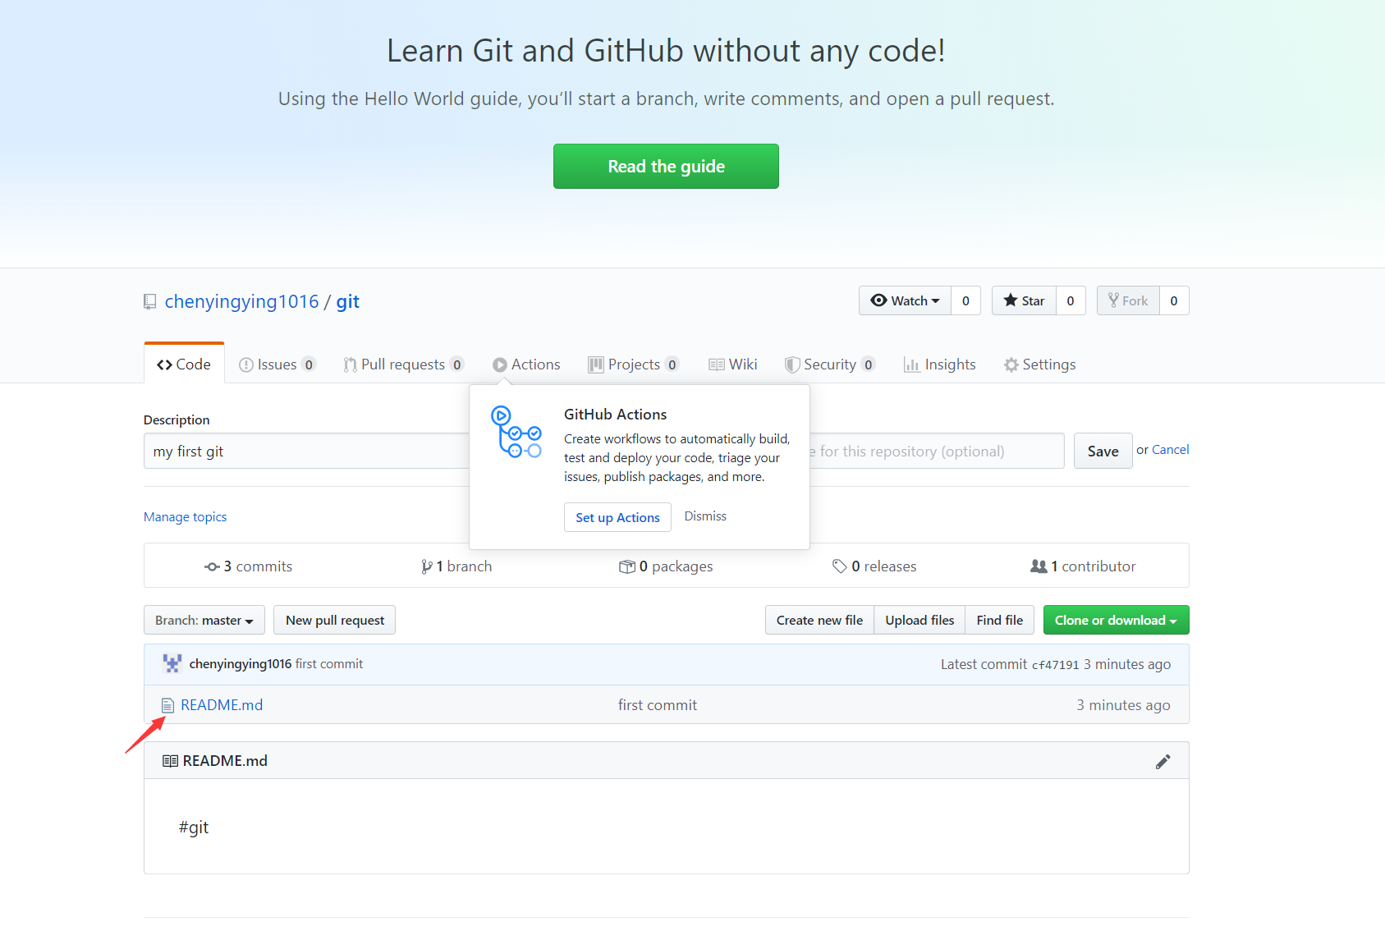Viewport: 1385px width, 926px height.
Task: Star the repository
Action: click(x=1024, y=300)
